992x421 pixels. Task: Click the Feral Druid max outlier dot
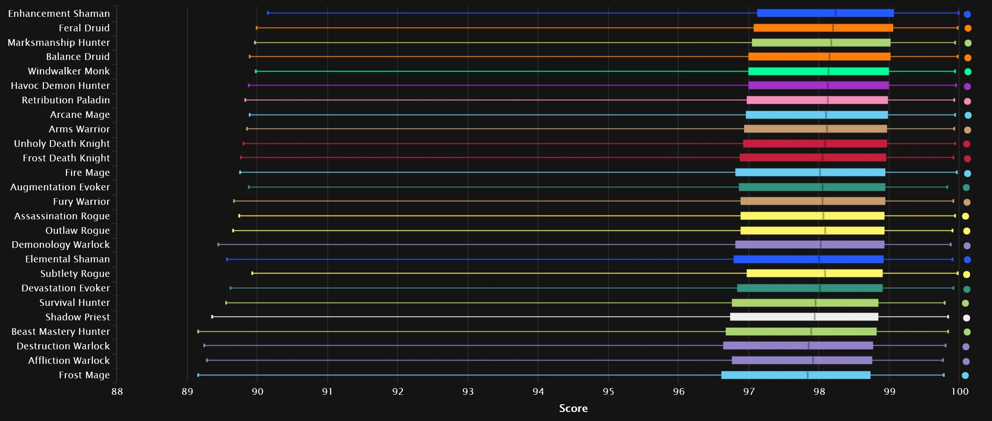968,28
